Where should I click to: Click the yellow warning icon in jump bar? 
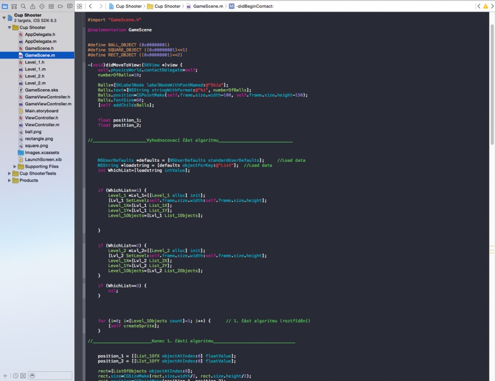(x=485, y=6)
